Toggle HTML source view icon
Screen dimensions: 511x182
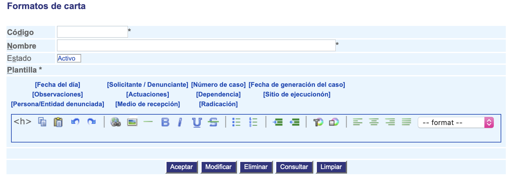point(22,122)
